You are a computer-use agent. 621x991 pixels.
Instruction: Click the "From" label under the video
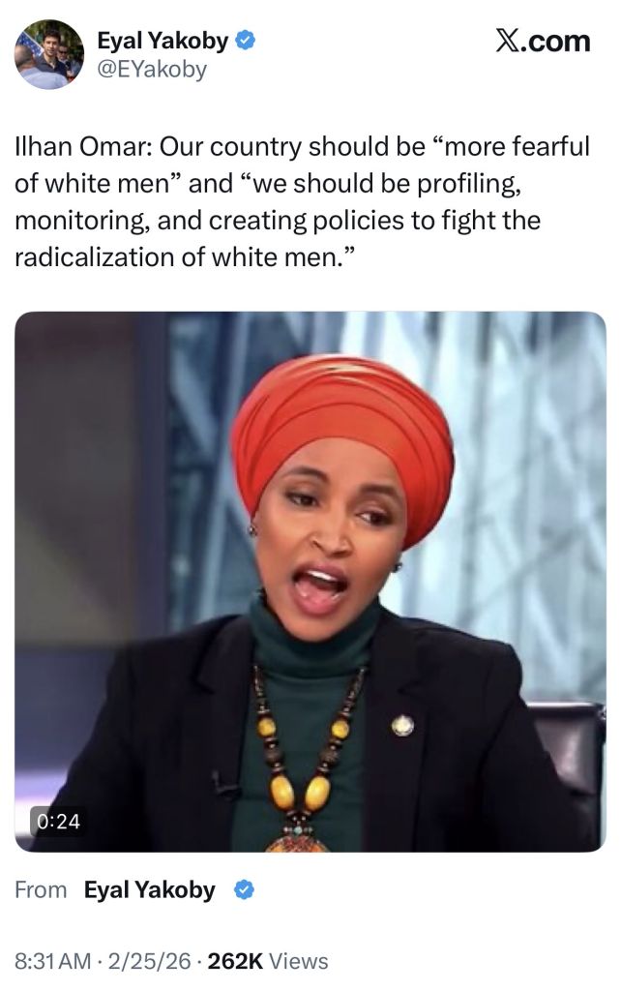41,890
